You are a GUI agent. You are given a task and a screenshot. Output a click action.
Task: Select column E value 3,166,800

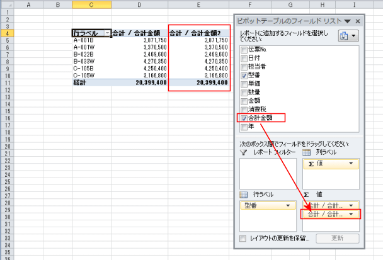click(198, 76)
